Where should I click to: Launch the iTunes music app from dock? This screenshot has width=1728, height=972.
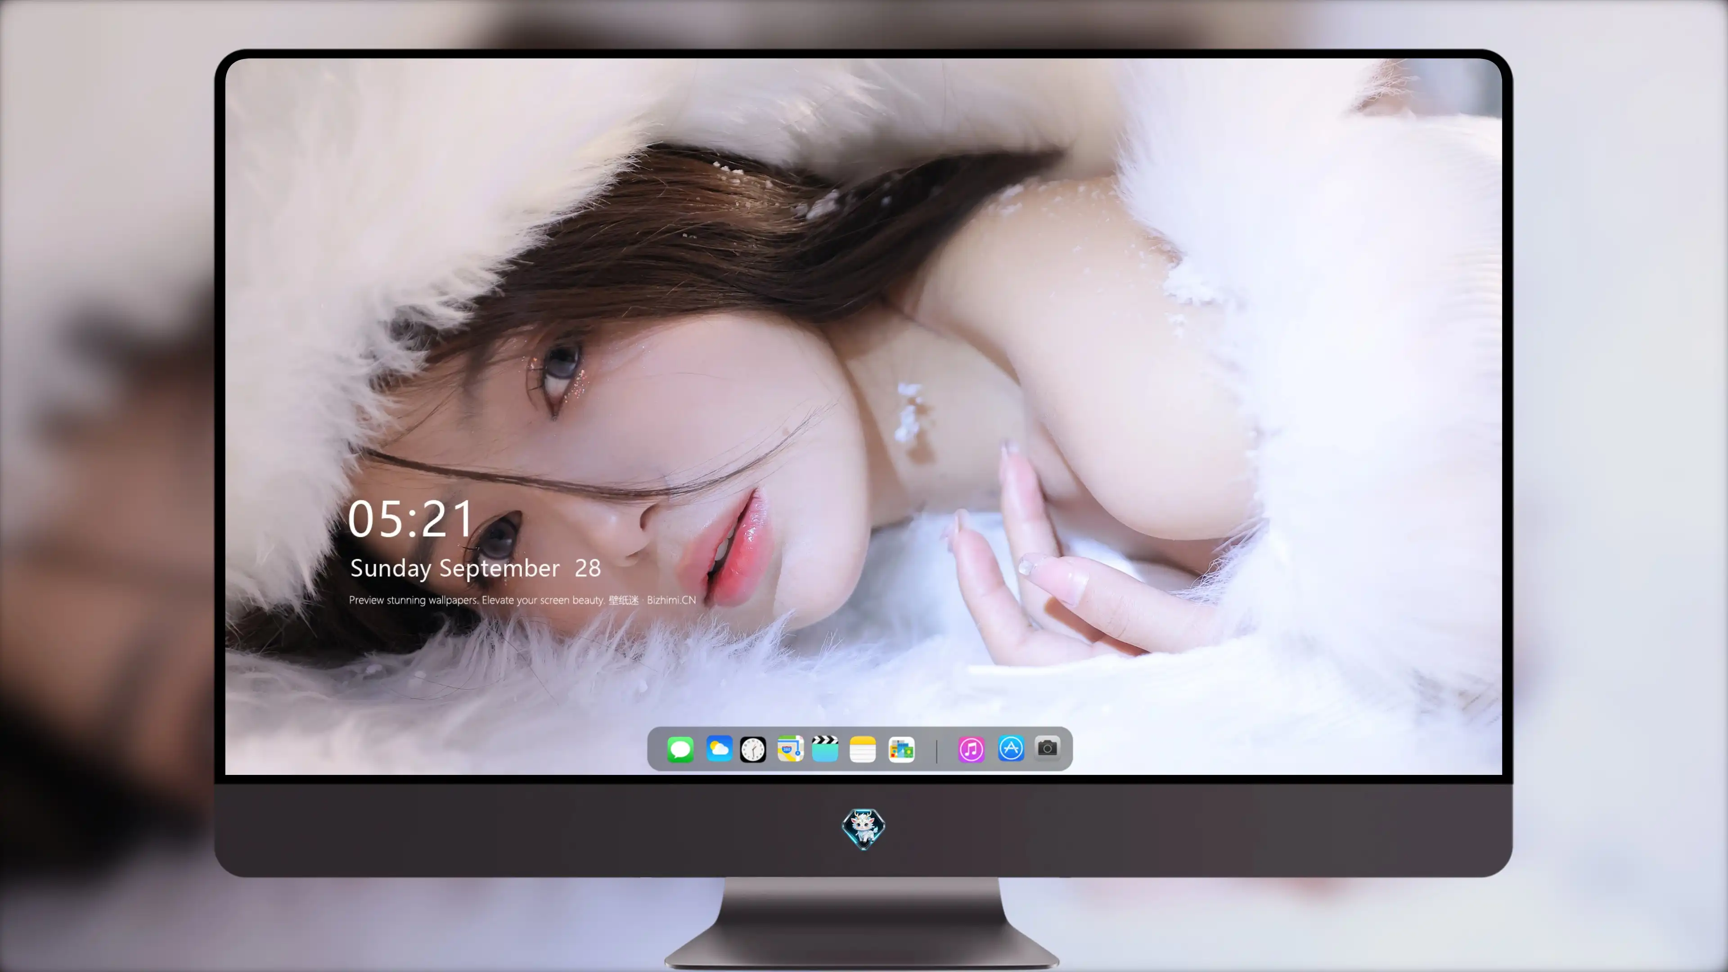(x=972, y=749)
